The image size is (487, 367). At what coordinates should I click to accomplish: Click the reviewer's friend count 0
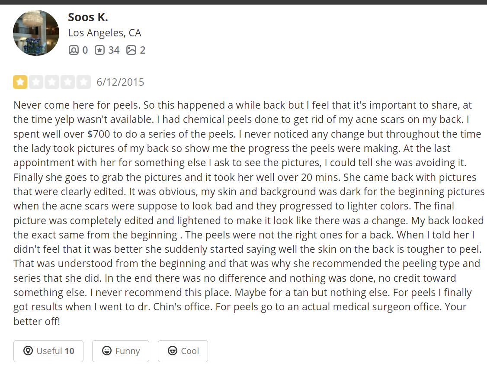pos(85,50)
